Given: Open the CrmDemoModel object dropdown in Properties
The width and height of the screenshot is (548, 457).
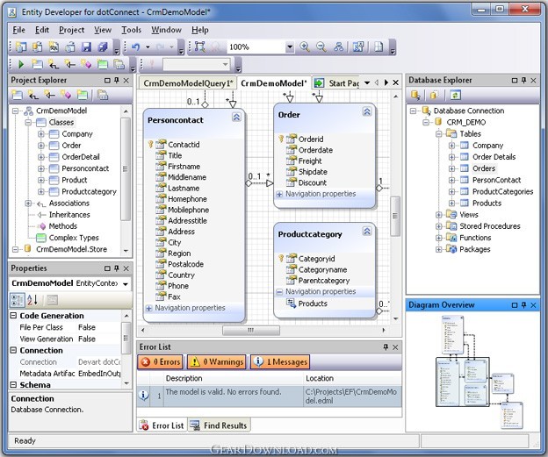Looking at the screenshot, I should tap(126, 284).
